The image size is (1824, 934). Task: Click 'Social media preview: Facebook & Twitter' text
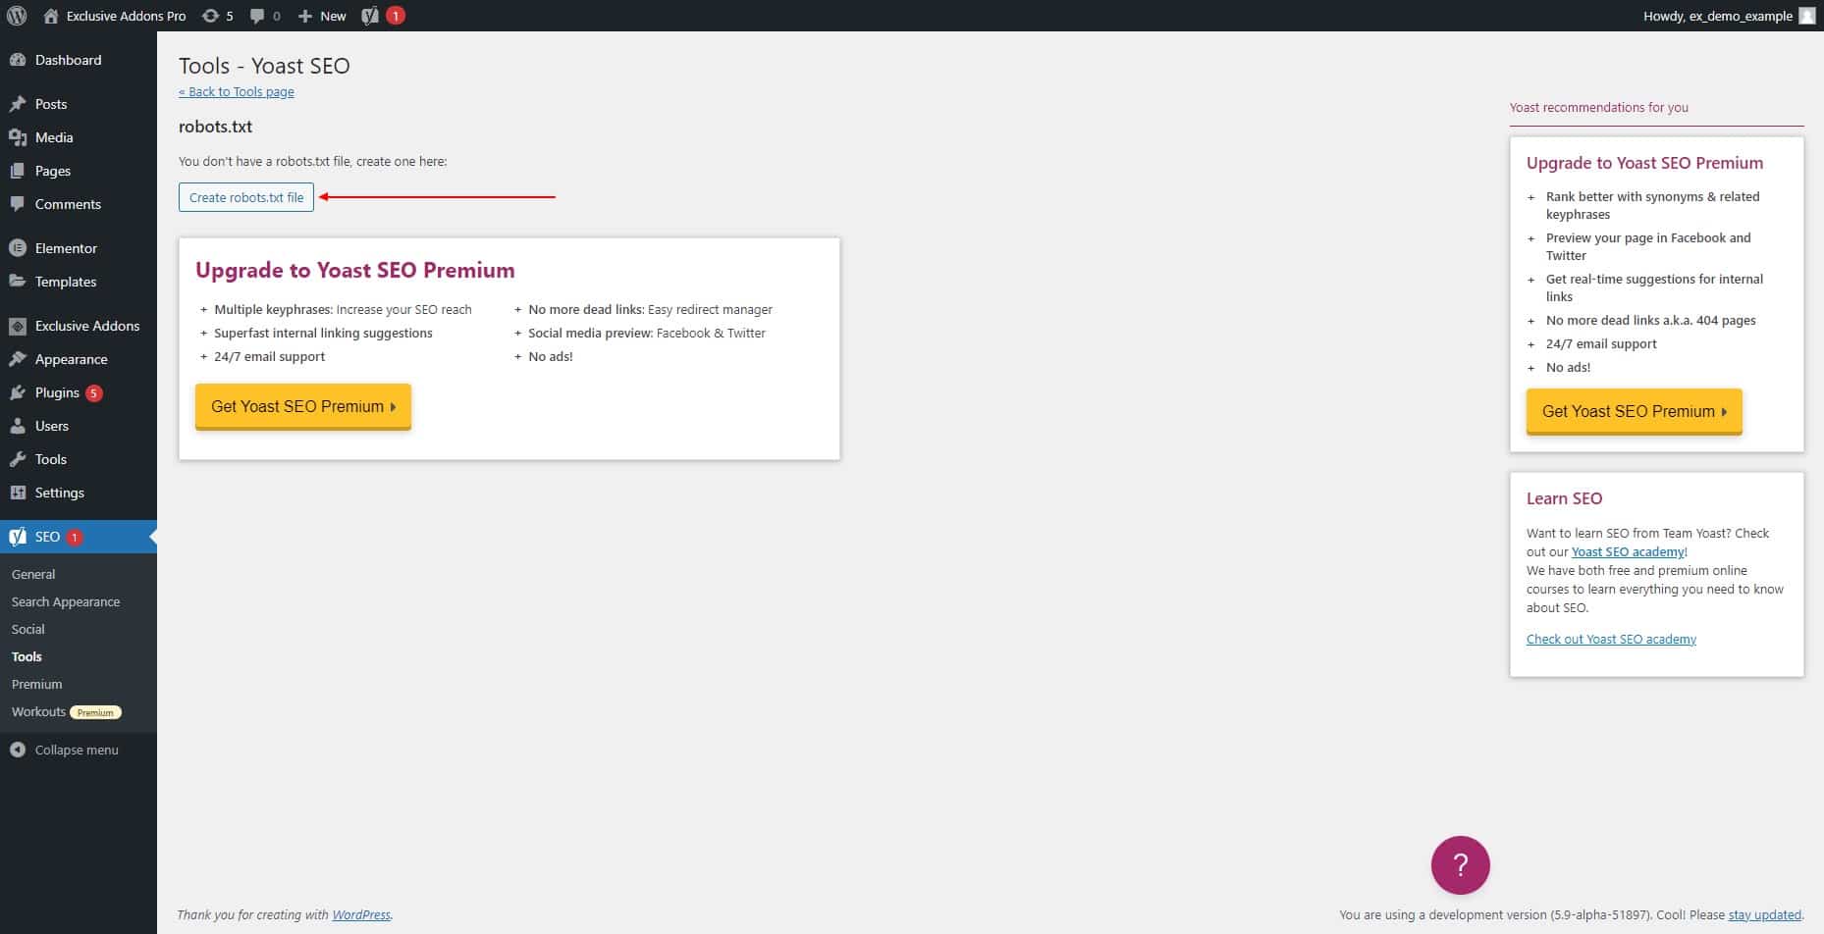pos(647,333)
